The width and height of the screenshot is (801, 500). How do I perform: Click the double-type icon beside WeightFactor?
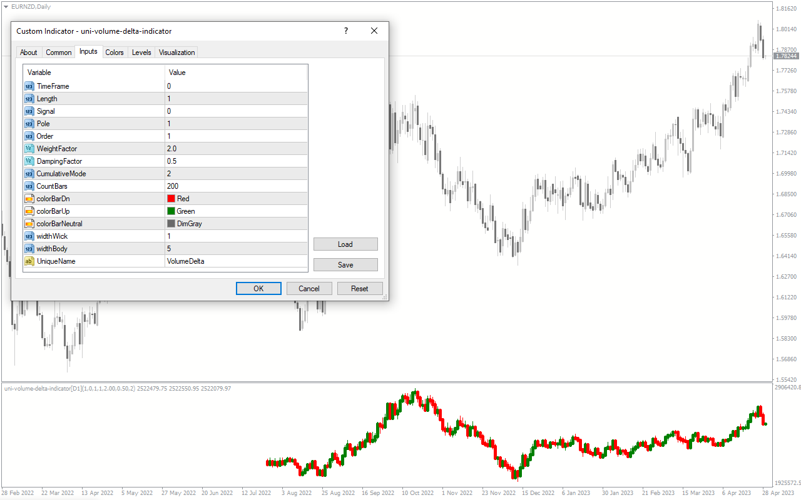coord(29,149)
